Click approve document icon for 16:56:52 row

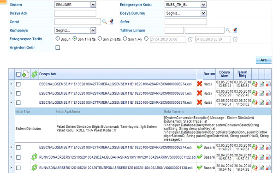261,157
